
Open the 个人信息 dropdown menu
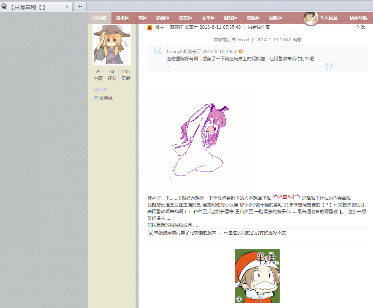(328, 18)
